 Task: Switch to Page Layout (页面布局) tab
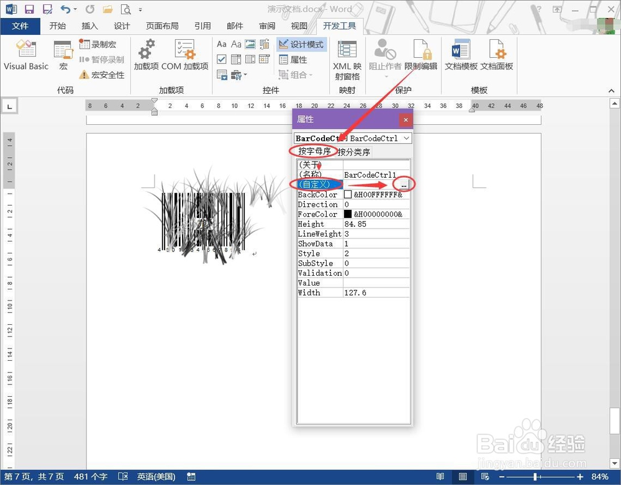pos(162,26)
